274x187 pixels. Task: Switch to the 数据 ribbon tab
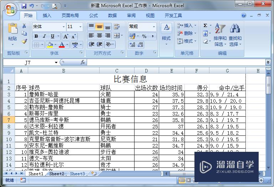[112, 16]
